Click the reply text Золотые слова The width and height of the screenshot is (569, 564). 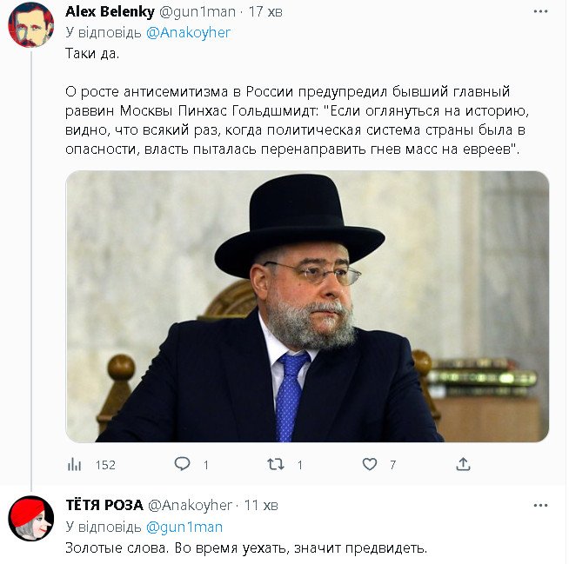(x=246, y=547)
